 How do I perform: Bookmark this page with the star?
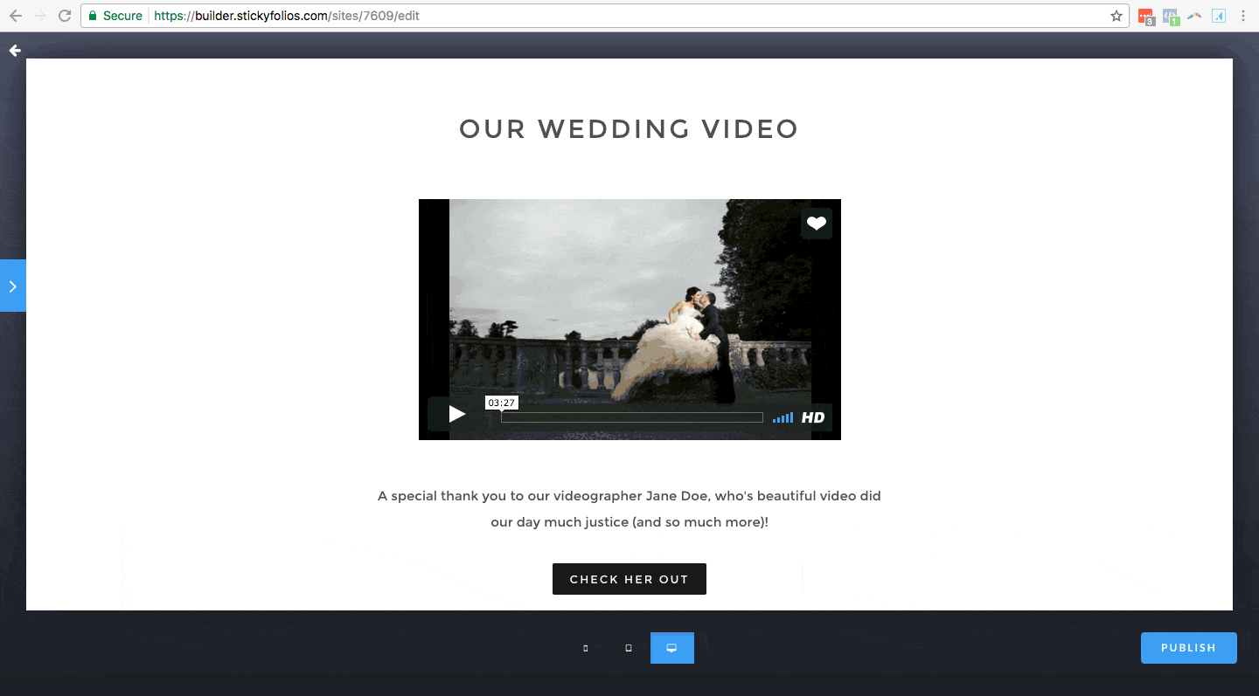click(1116, 16)
